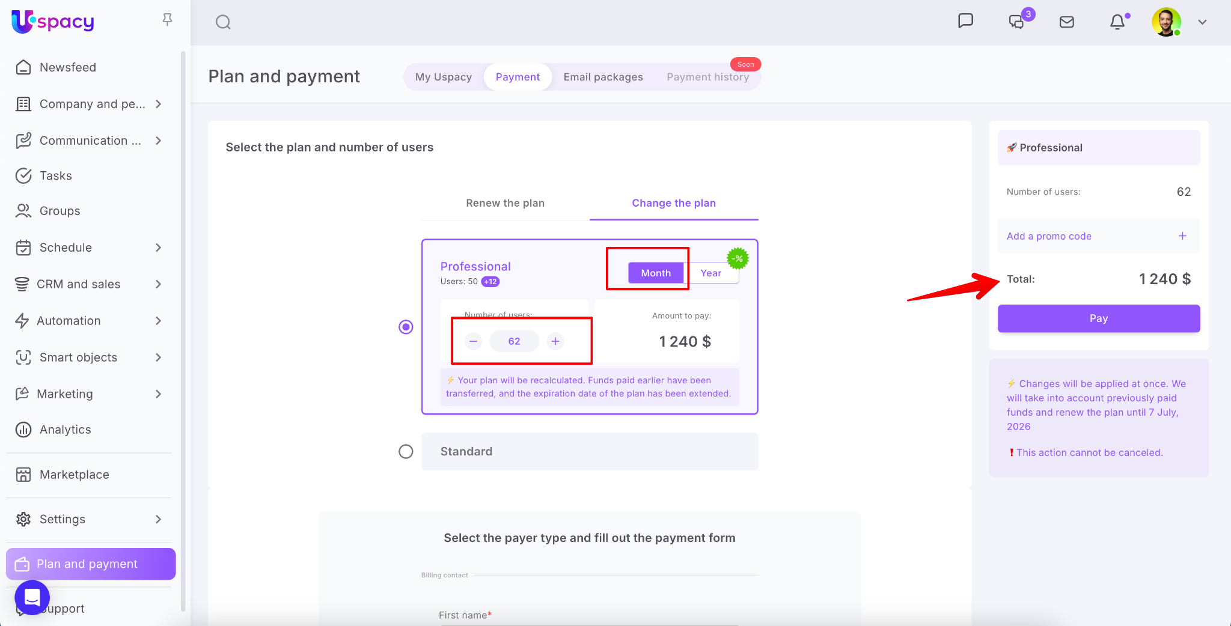Open Analytics in the sidebar
Screen dimensions: 1231x626
point(65,430)
